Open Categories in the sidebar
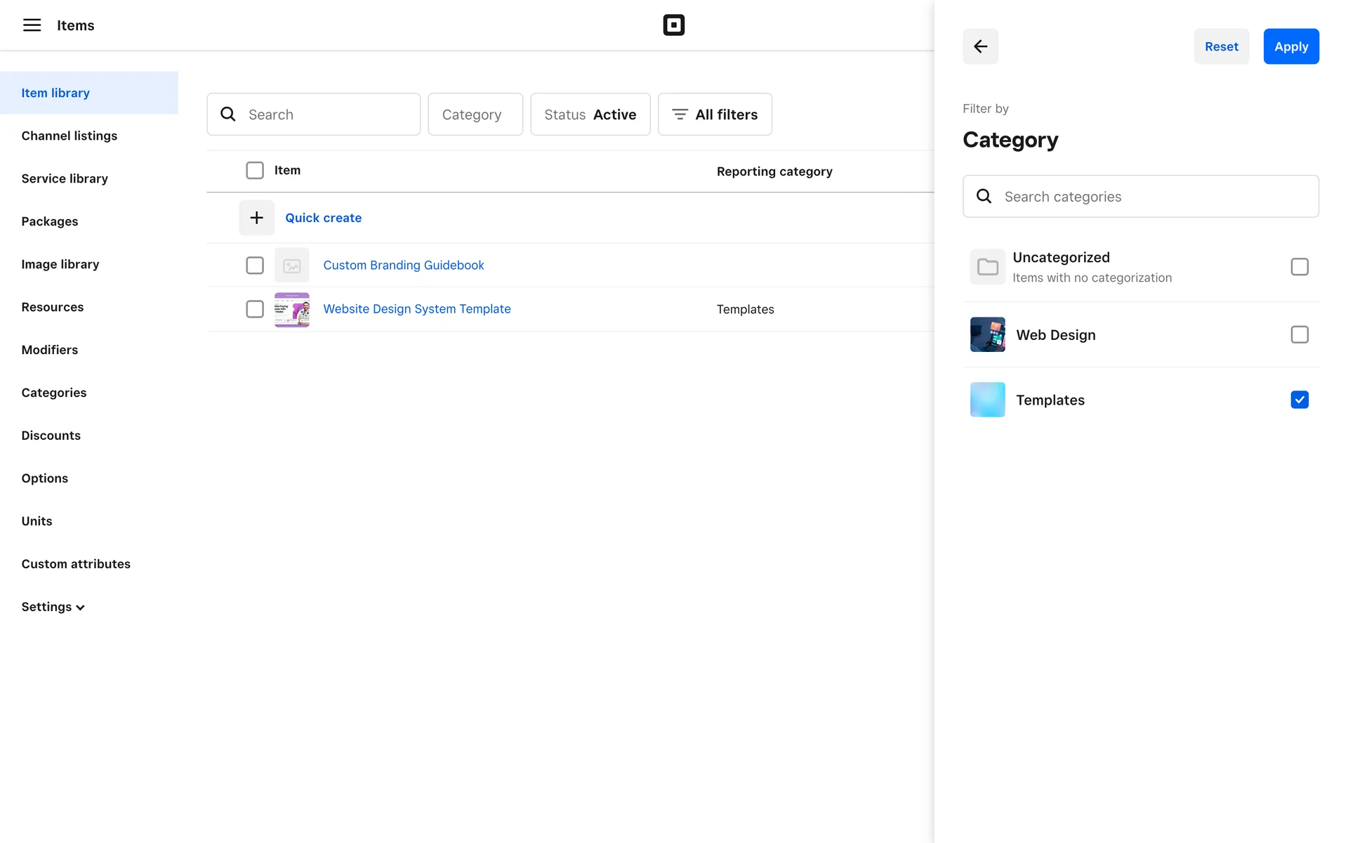 pyautogui.click(x=53, y=393)
